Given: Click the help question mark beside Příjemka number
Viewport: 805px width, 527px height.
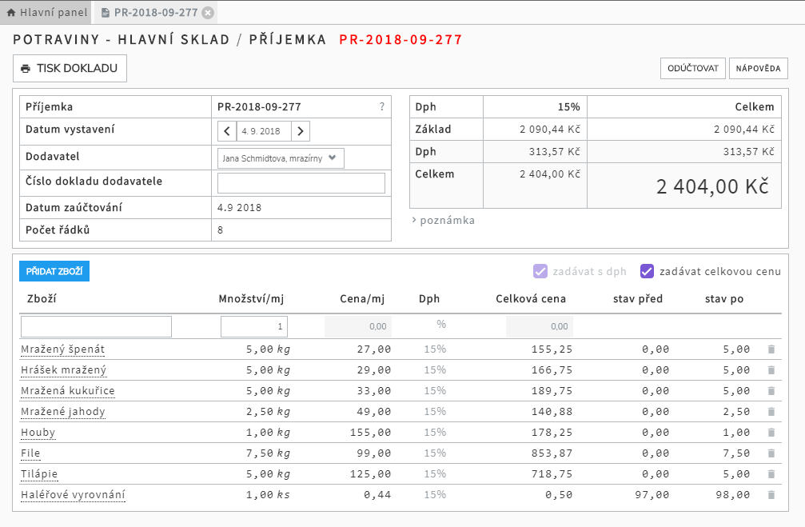Looking at the screenshot, I should coord(381,106).
